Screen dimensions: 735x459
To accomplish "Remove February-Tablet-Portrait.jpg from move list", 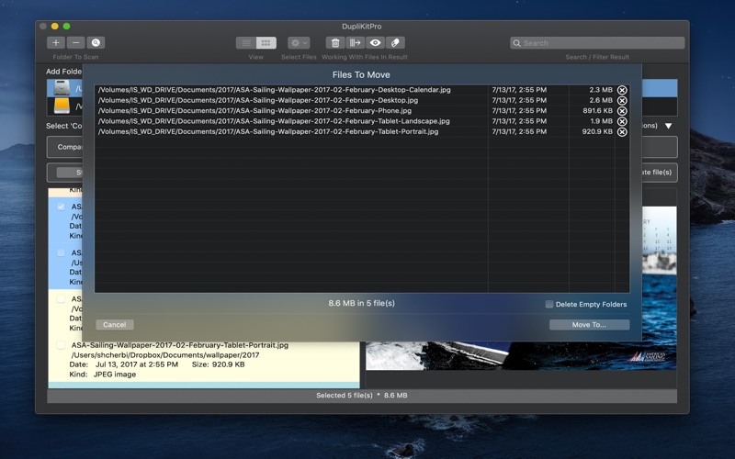I will (622, 132).
